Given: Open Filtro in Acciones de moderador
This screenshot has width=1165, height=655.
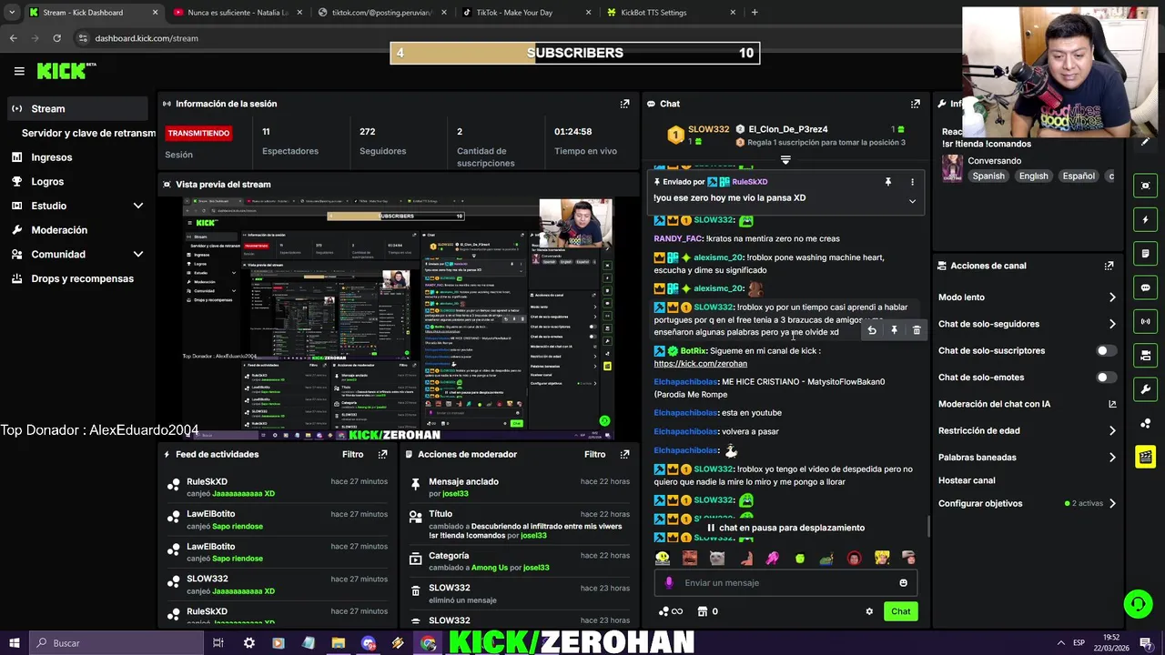Looking at the screenshot, I should click(594, 454).
